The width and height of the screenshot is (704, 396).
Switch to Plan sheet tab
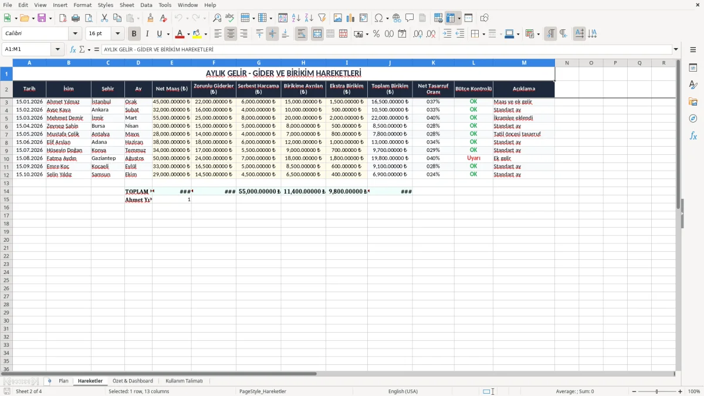(63, 381)
